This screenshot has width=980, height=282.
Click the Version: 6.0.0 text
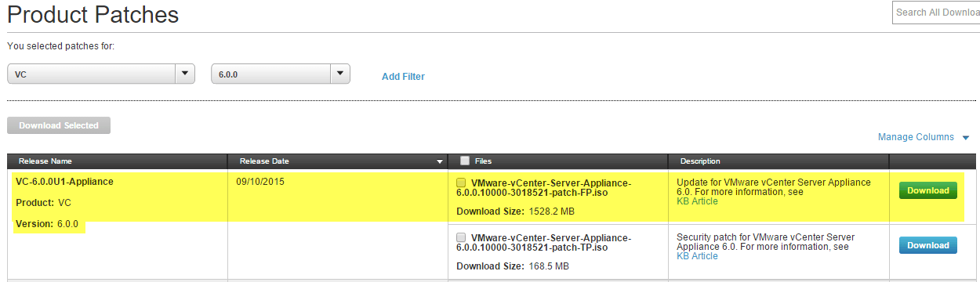tap(47, 224)
